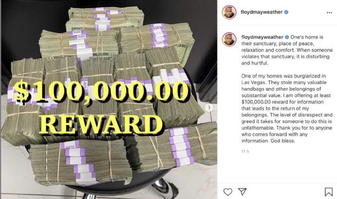337x199 pixels.
Task: Open the avatar beside the caption
Action: pyautogui.click(x=229, y=40)
